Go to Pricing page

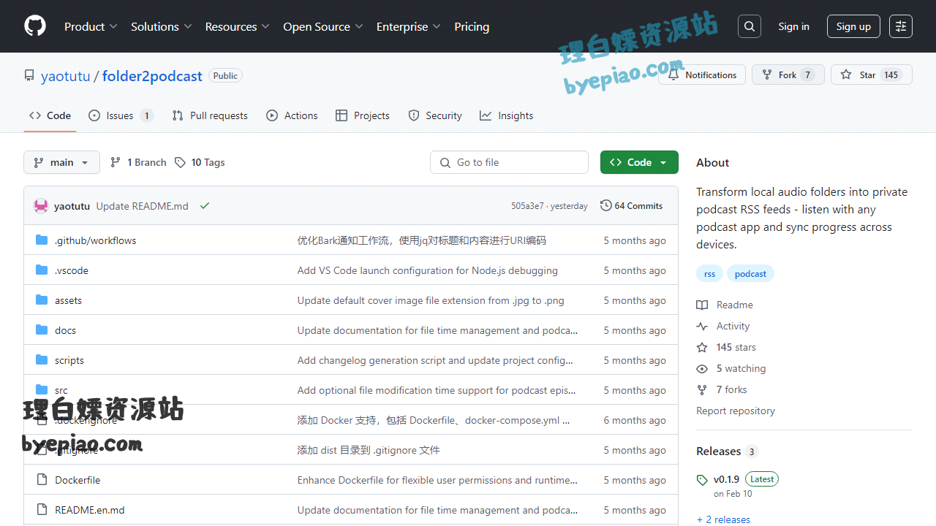pyautogui.click(x=472, y=26)
